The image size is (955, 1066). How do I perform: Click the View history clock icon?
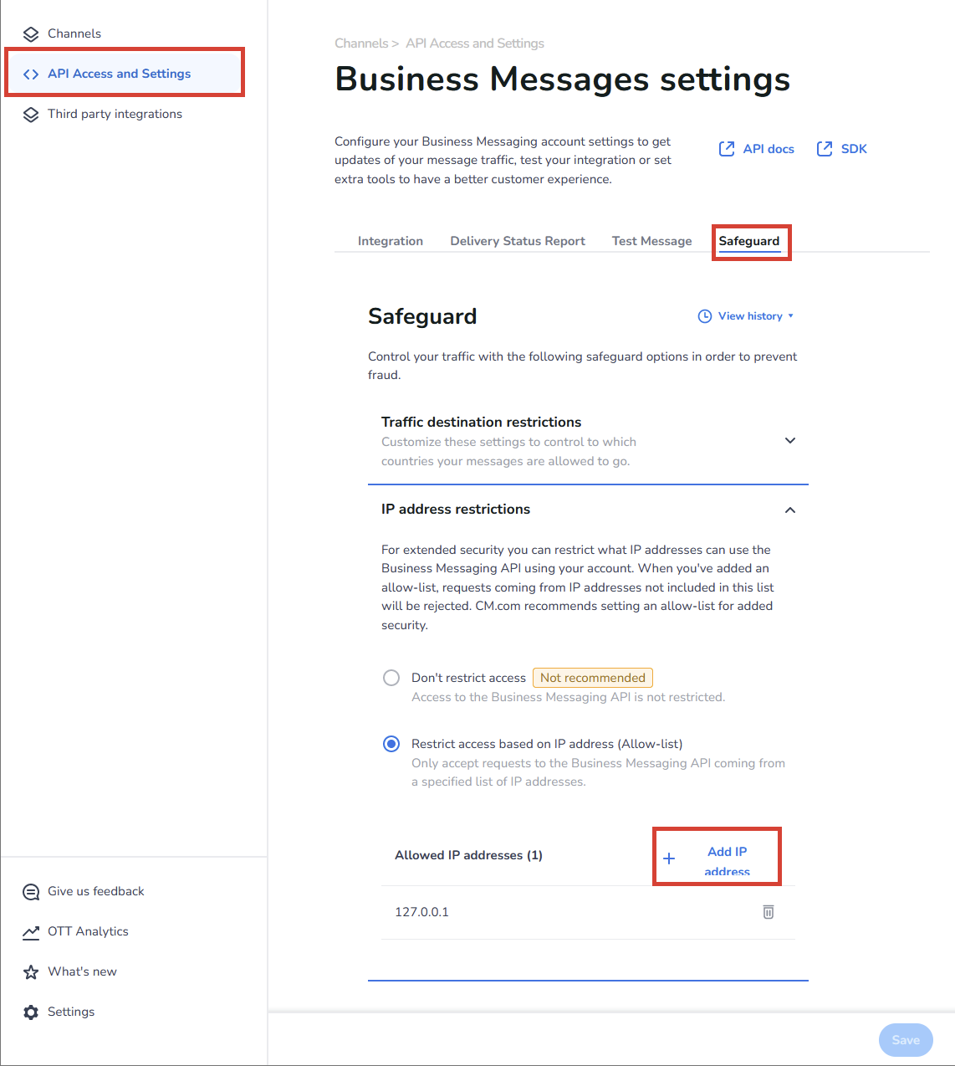coord(705,316)
